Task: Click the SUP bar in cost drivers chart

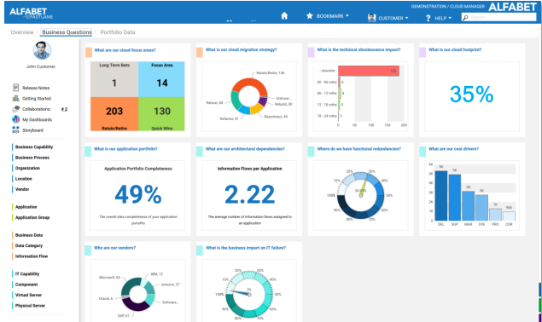Action: tap(455, 198)
